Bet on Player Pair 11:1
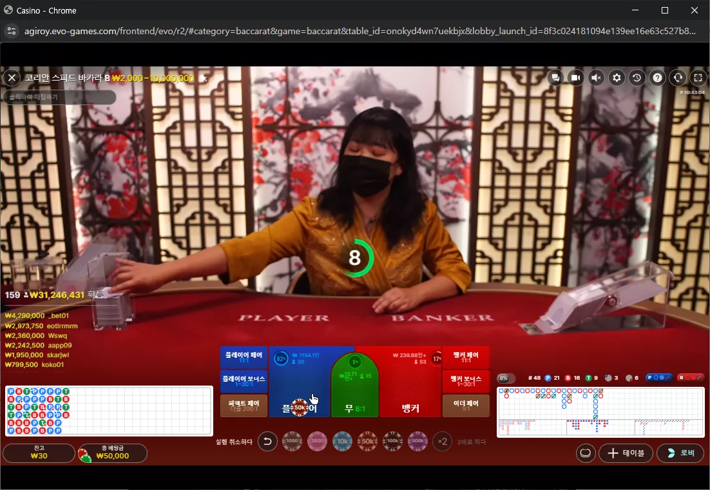The width and height of the screenshot is (710, 490). pyautogui.click(x=244, y=358)
